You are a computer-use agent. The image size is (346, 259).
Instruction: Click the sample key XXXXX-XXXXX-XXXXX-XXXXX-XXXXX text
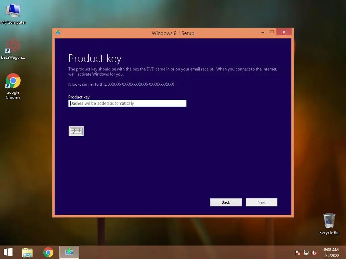point(141,84)
